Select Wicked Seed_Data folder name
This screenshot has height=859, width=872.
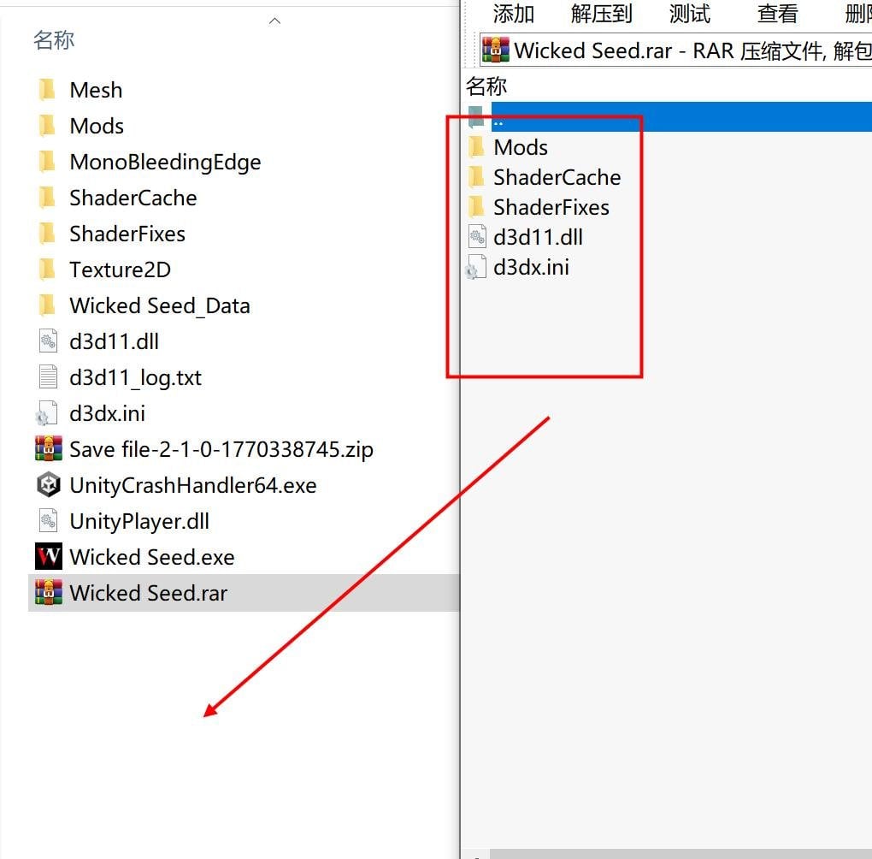[x=160, y=305]
